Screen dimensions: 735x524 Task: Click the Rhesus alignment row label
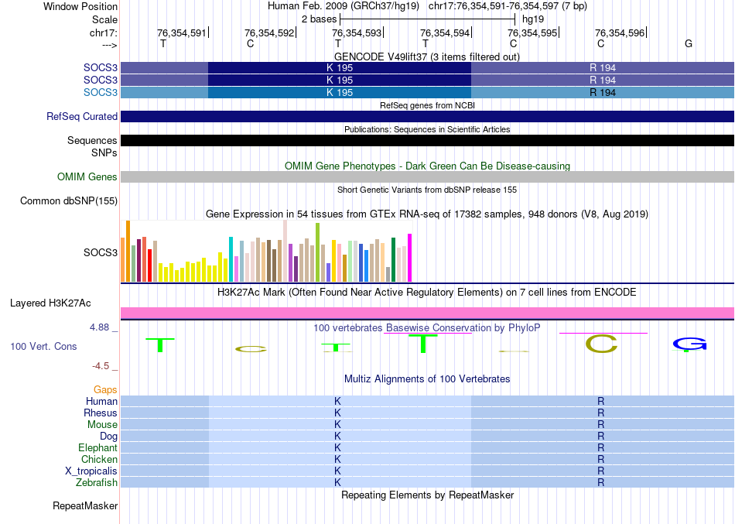tap(101, 413)
